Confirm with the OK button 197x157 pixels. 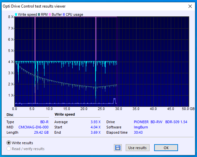[166, 148]
